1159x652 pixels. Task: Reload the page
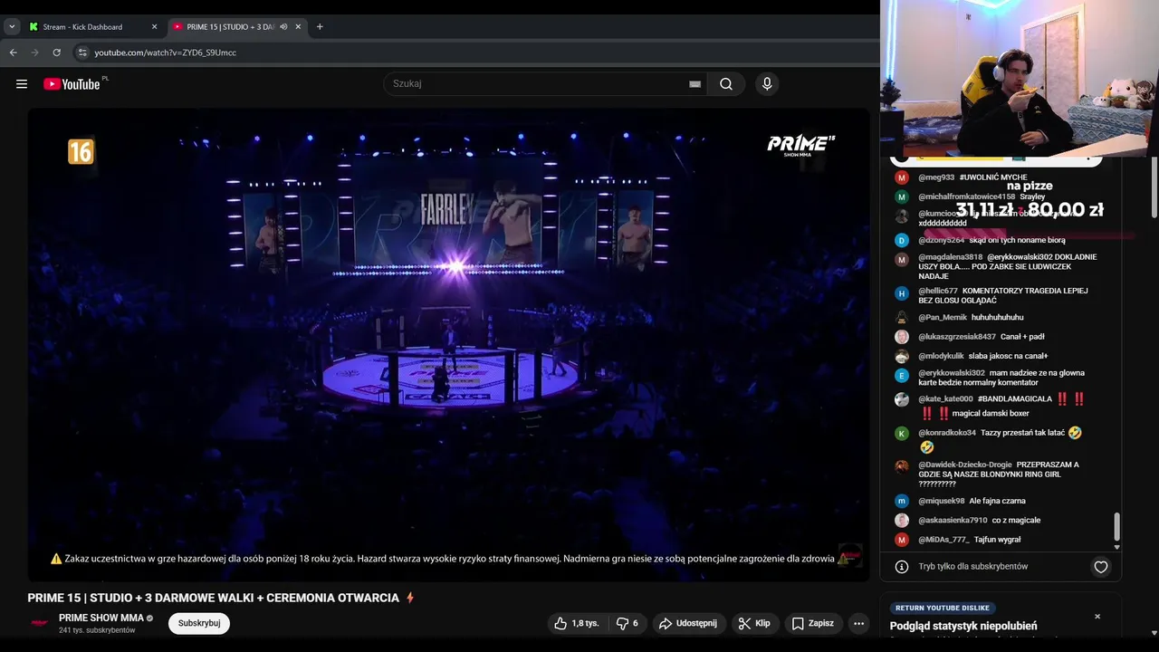pyautogui.click(x=56, y=53)
